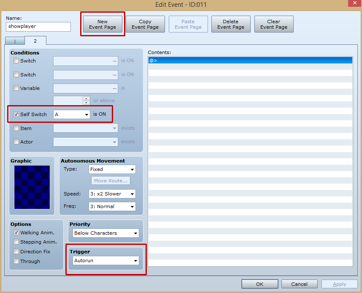This screenshot has width=362, height=293.
Task: Open the Trigger dropdown showing Autorun
Action: point(106,260)
